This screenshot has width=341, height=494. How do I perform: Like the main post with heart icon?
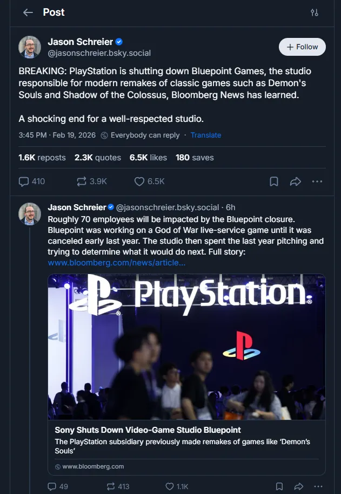click(x=139, y=181)
